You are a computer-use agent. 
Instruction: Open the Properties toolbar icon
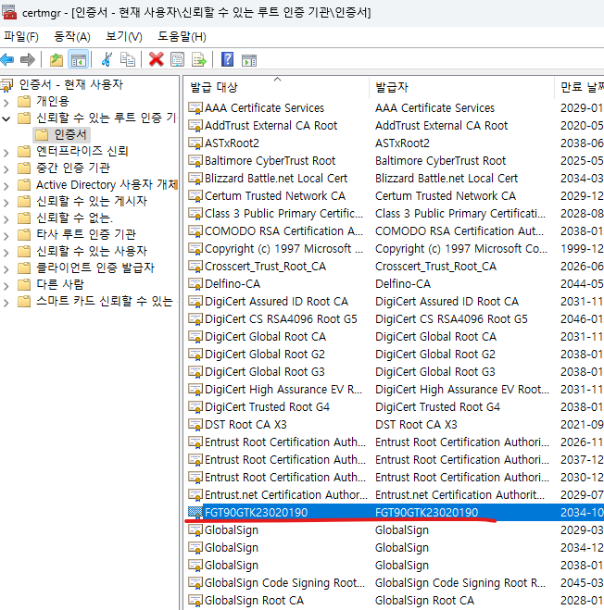pos(178,60)
